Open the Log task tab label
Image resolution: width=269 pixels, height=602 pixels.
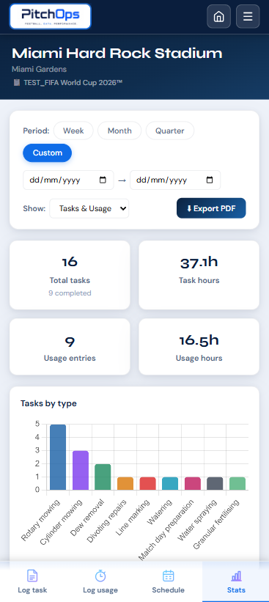[32, 590]
